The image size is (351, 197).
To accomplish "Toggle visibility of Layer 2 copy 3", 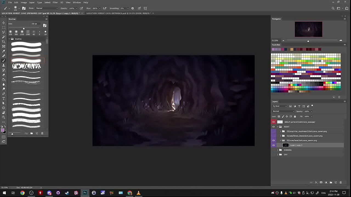I will tap(273, 145).
